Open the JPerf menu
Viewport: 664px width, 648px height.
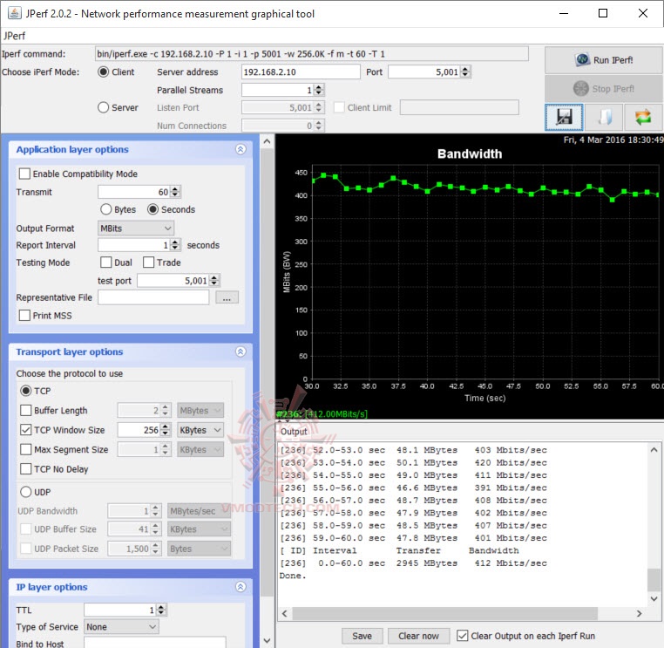pos(15,36)
